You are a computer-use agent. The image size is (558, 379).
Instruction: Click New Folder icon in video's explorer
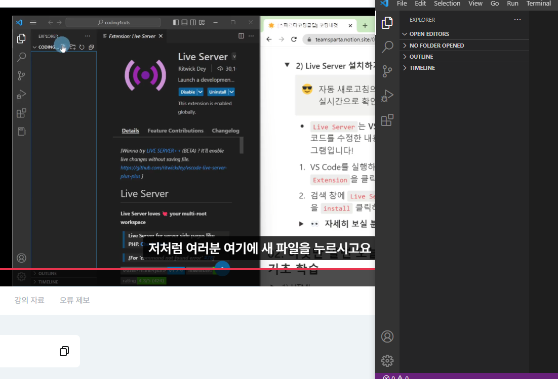(x=72, y=47)
